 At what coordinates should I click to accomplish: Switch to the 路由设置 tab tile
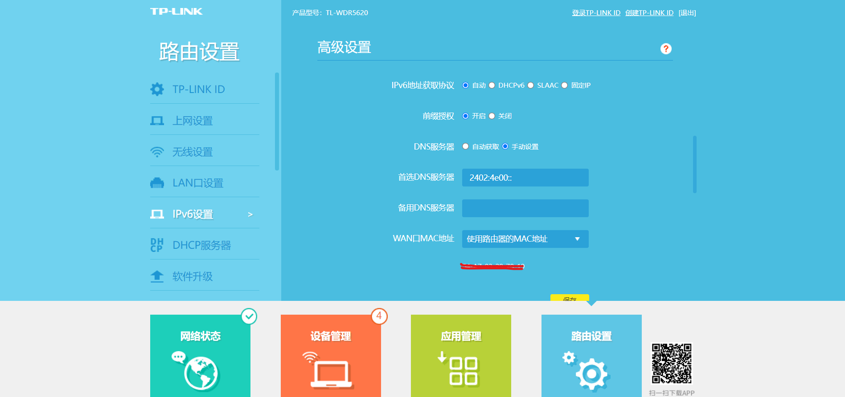point(591,356)
